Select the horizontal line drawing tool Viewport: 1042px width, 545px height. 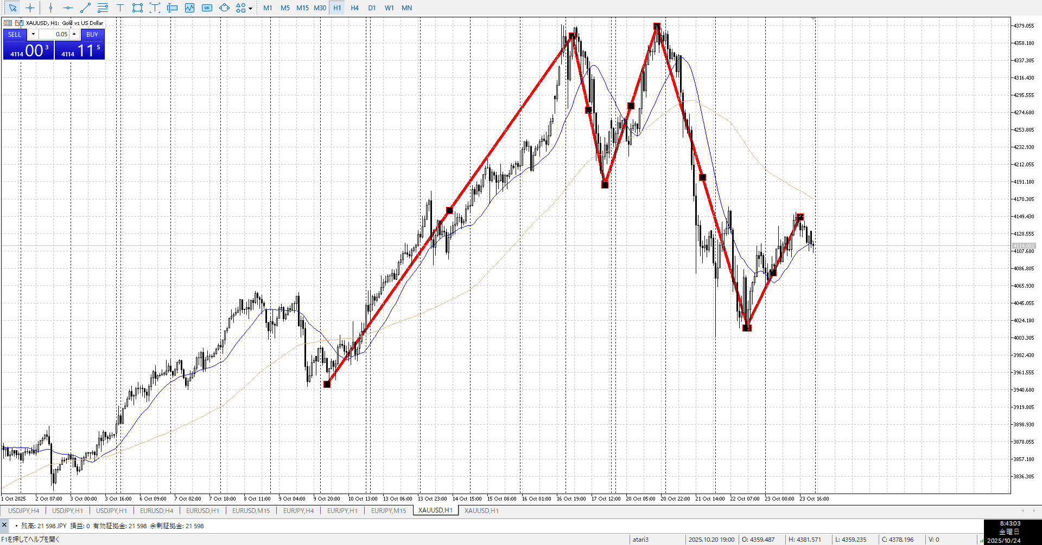pos(68,8)
